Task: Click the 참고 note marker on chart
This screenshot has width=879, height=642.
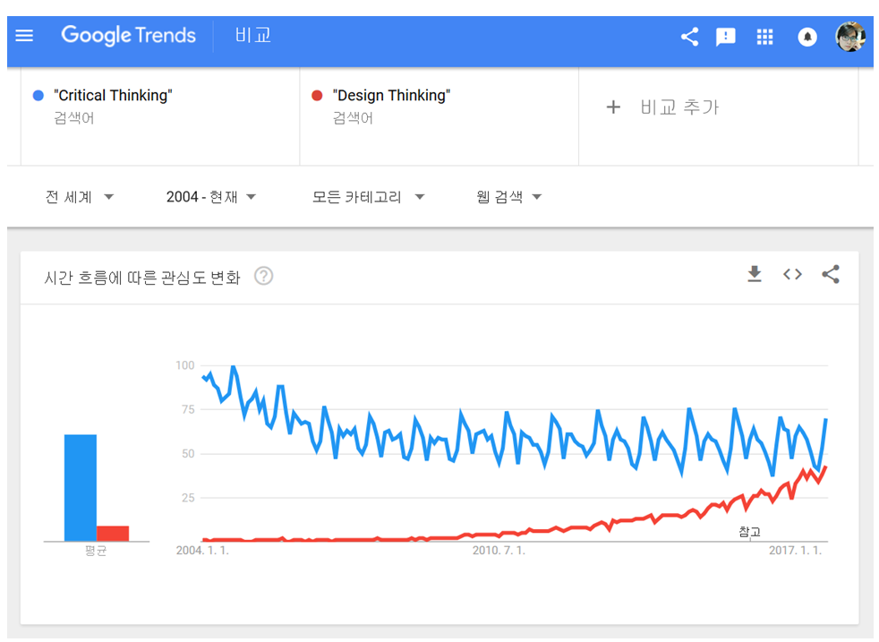Action: [749, 532]
